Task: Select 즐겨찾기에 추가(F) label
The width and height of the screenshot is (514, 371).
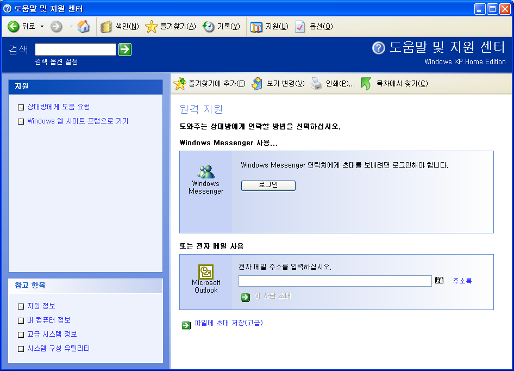Action: pyautogui.click(x=217, y=83)
